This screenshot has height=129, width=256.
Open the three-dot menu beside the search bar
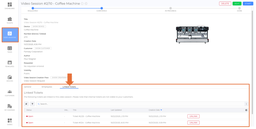click(246, 104)
